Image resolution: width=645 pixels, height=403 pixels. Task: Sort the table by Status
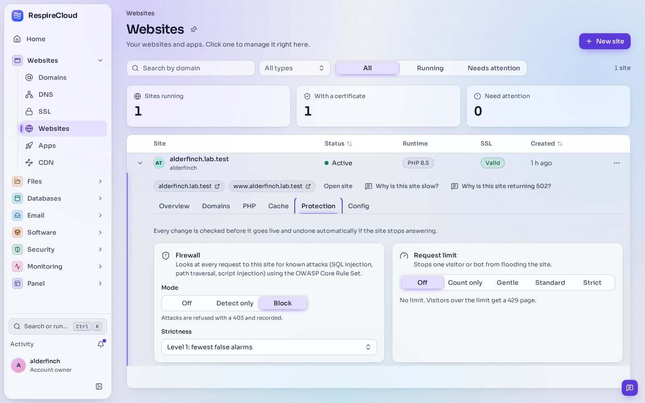pos(338,144)
